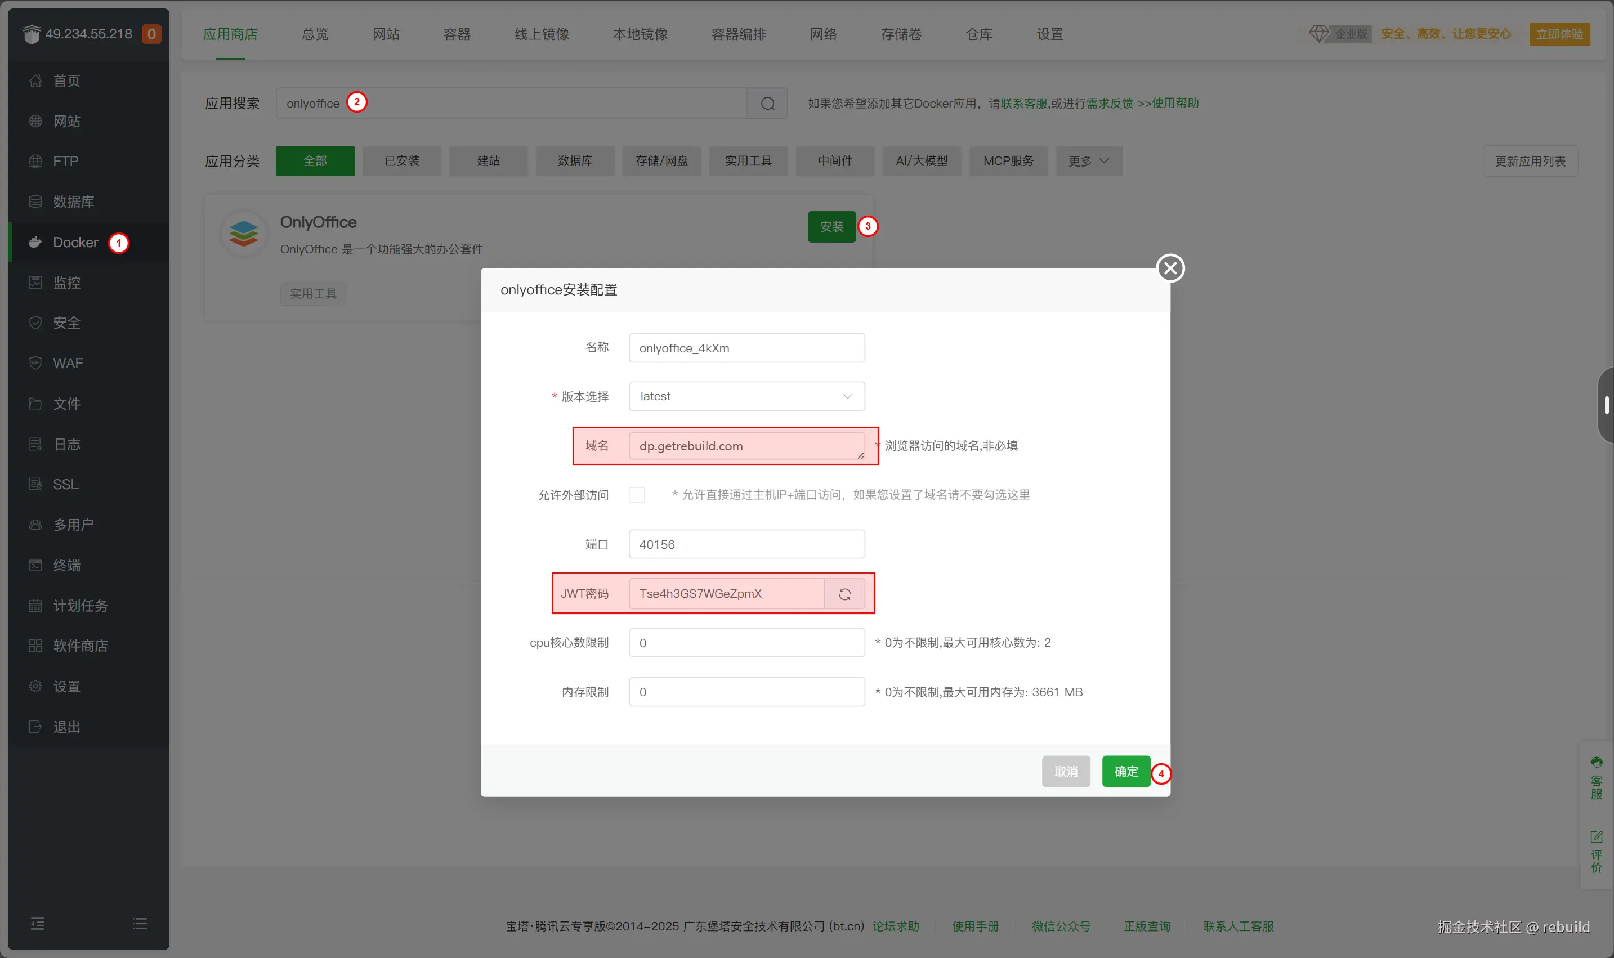Screen dimensions: 1614x958
Task: Switch to the 容器编排 tab
Action: click(738, 34)
